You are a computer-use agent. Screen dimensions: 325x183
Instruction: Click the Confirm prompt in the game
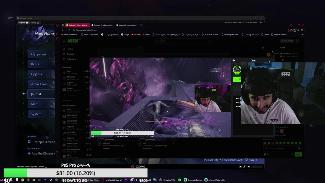click(x=211, y=160)
